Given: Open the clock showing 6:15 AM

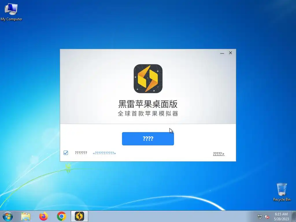Looking at the screenshot, I should point(281,217).
